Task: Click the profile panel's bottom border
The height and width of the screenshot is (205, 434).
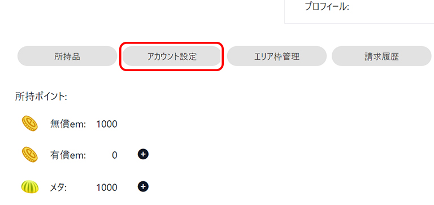Action: click(x=359, y=24)
